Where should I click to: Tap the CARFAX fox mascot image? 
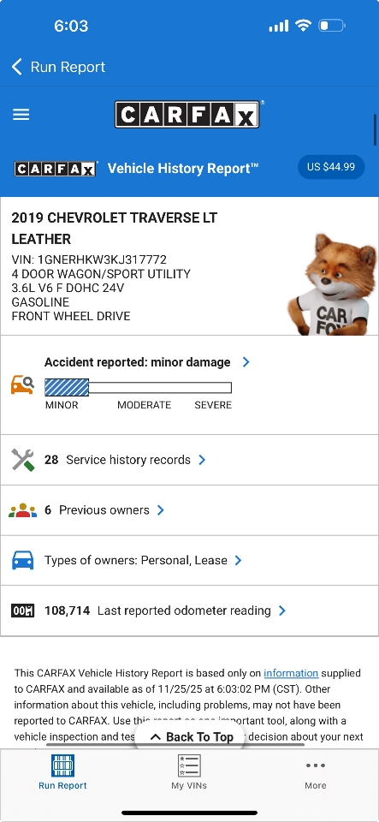tap(333, 284)
